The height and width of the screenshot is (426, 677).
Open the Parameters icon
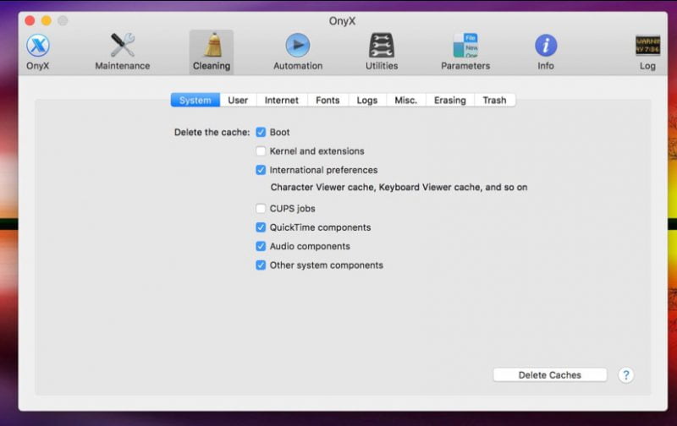pos(465,46)
